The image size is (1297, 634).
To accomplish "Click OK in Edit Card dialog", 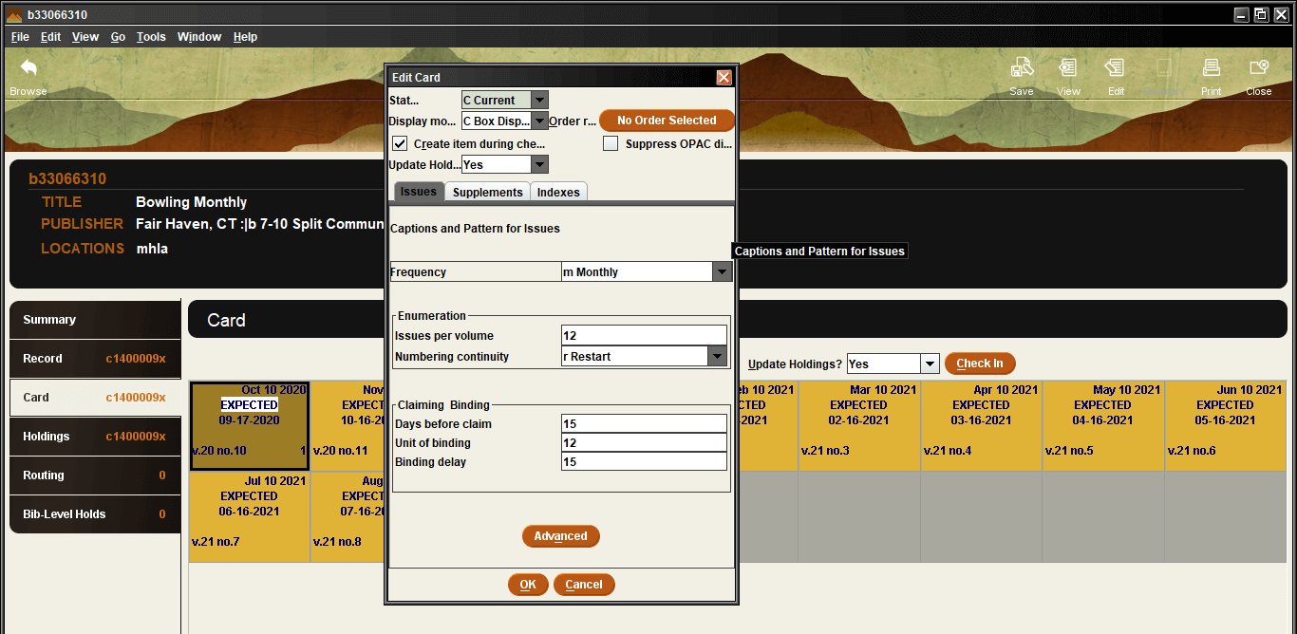I will (528, 585).
